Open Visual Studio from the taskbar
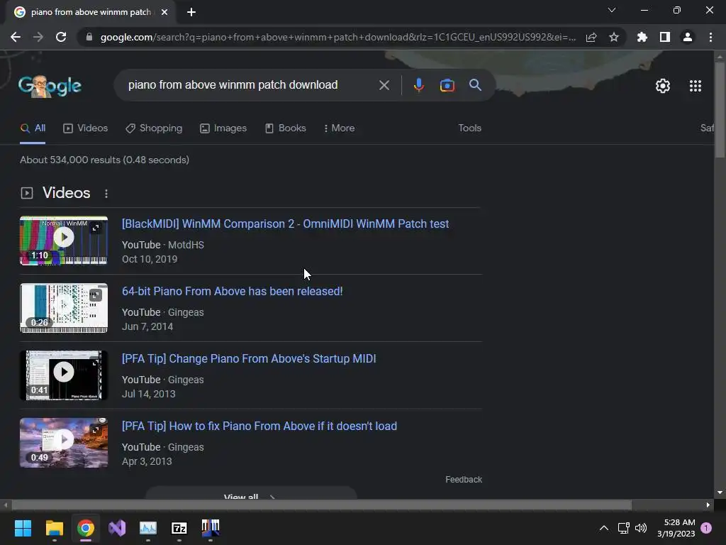The width and height of the screenshot is (726, 545). 117,528
